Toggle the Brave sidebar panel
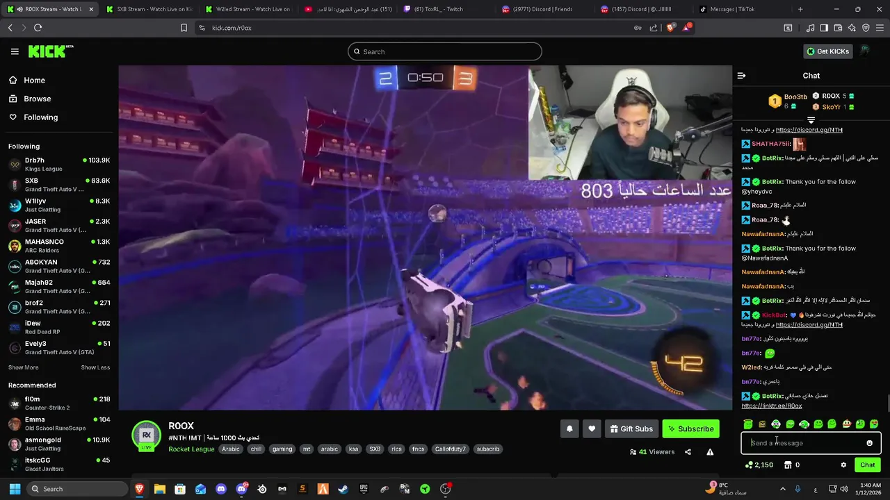 824,28
